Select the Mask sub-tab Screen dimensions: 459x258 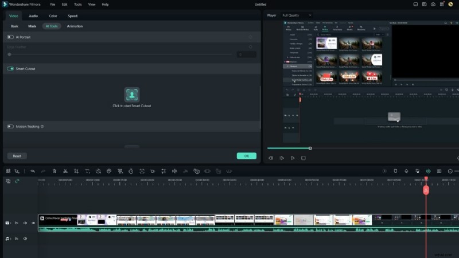(x=32, y=26)
